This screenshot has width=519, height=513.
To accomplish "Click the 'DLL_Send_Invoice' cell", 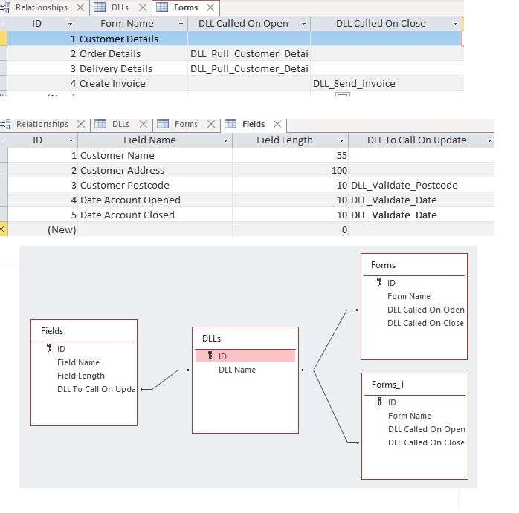I will coord(386,83).
